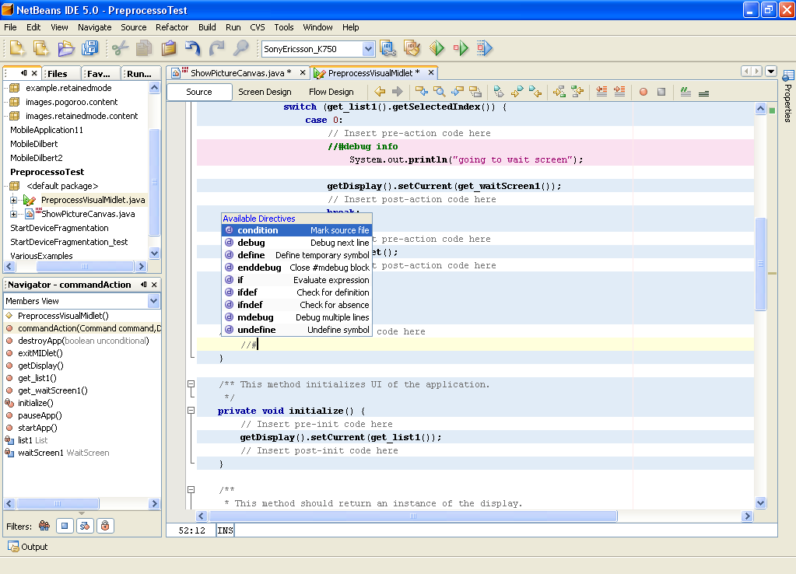Close the PreprocessVisualMidlet editor tab
The width and height of the screenshot is (796, 574).
(431, 72)
